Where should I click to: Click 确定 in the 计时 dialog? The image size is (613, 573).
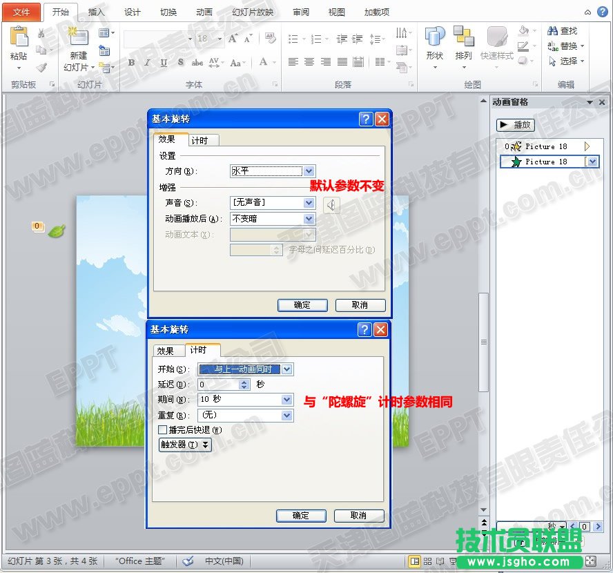[301, 516]
